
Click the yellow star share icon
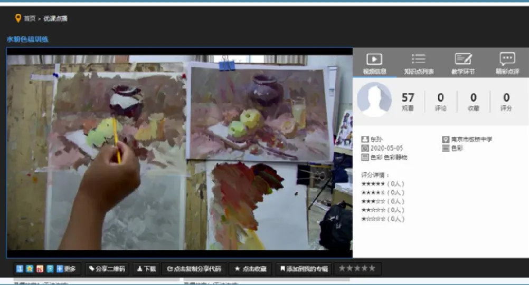pyautogui.click(x=30, y=269)
